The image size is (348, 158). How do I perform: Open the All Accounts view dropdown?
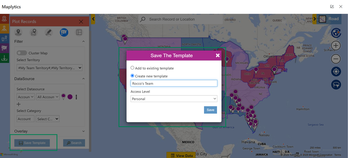[x=48, y=97]
